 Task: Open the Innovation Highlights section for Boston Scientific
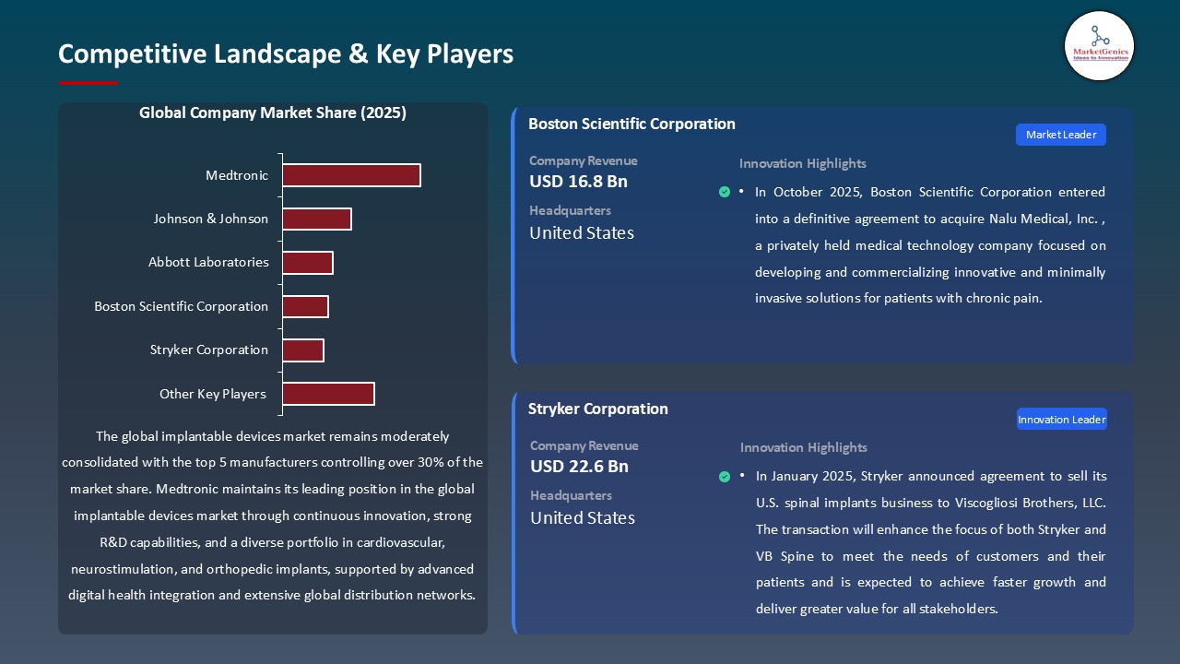[x=802, y=163]
